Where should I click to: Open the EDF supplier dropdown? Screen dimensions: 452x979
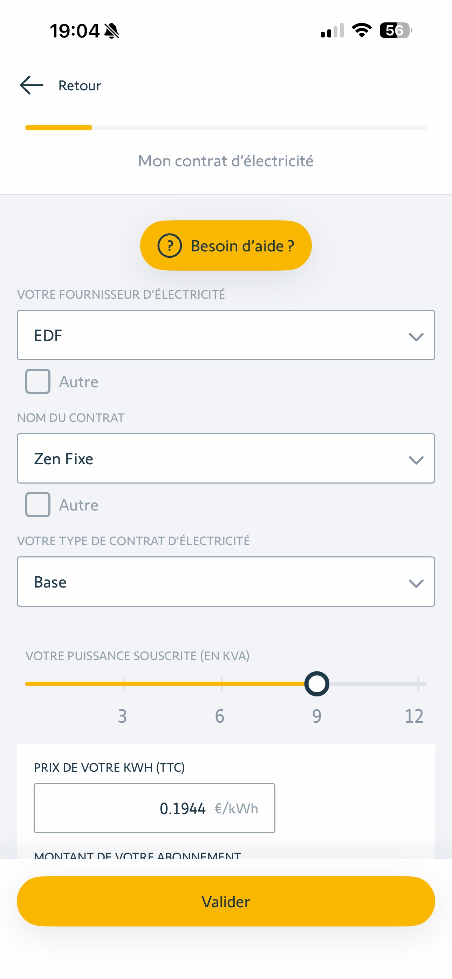(226, 335)
